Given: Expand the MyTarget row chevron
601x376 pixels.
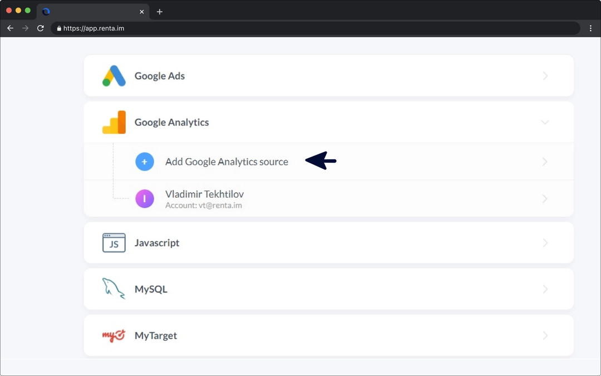Looking at the screenshot, I should coord(545,336).
